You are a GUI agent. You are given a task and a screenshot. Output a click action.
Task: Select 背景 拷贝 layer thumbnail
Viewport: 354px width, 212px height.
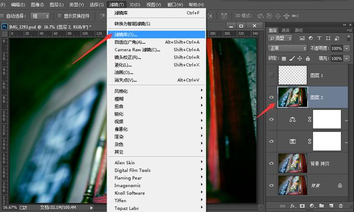[293, 163]
